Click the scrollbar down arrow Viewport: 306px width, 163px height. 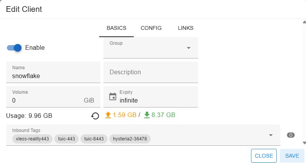(304, 143)
